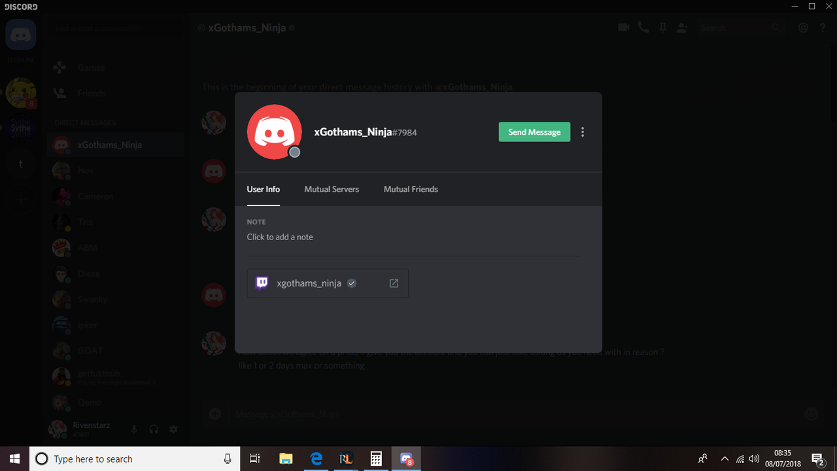
Task: Click the verified checkmark beside xgothams_ninja
Action: (x=352, y=283)
